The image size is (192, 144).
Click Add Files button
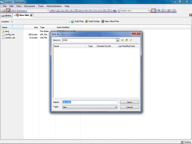click(78, 21)
